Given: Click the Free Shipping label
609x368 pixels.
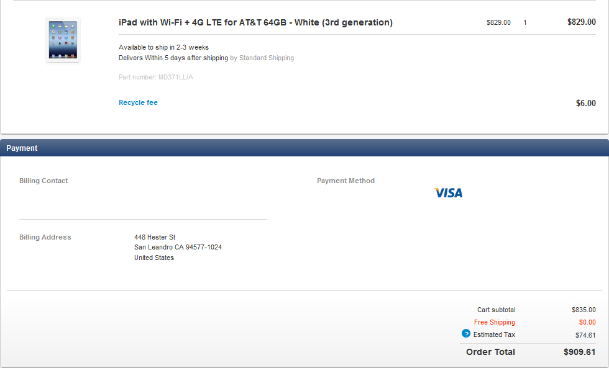Looking at the screenshot, I should pos(494,323).
